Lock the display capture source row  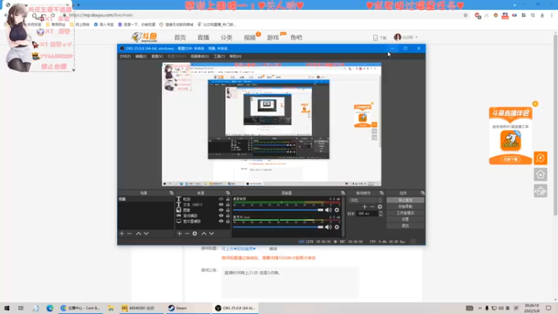point(228,221)
